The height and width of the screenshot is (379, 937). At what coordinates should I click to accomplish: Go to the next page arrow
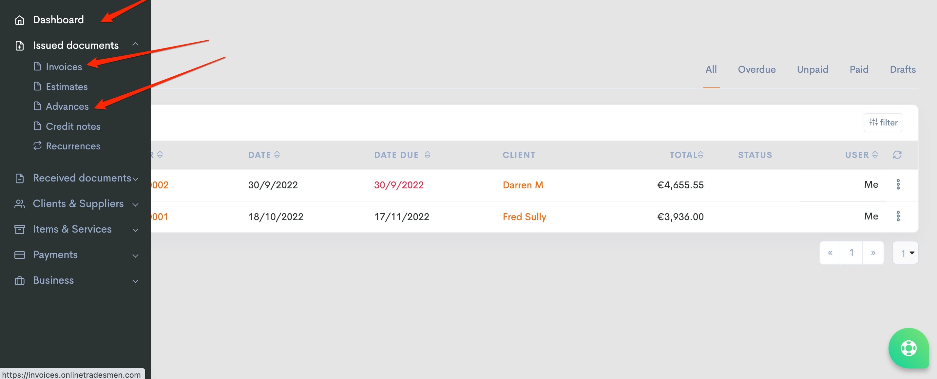click(873, 253)
